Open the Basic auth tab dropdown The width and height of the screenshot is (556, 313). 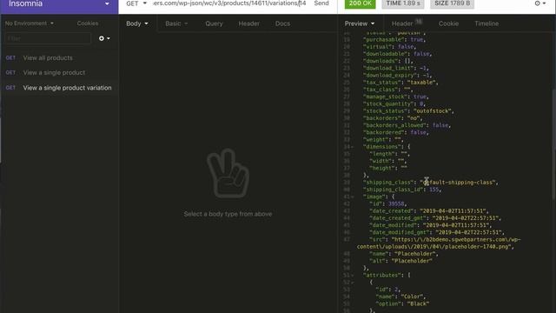click(x=176, y=23)
